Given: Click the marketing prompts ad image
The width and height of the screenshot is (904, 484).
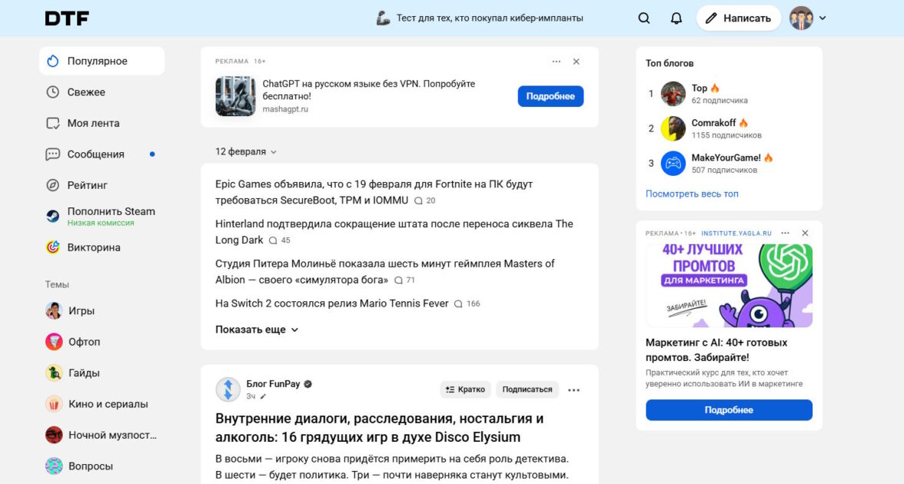Looking at the screenshot, I should pos(729,286).
